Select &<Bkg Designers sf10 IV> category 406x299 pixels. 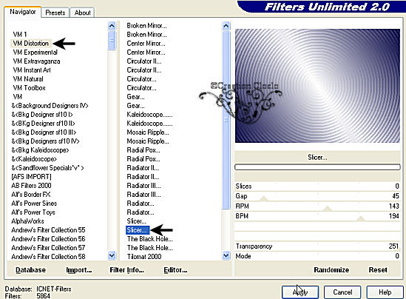coord(45,141)
